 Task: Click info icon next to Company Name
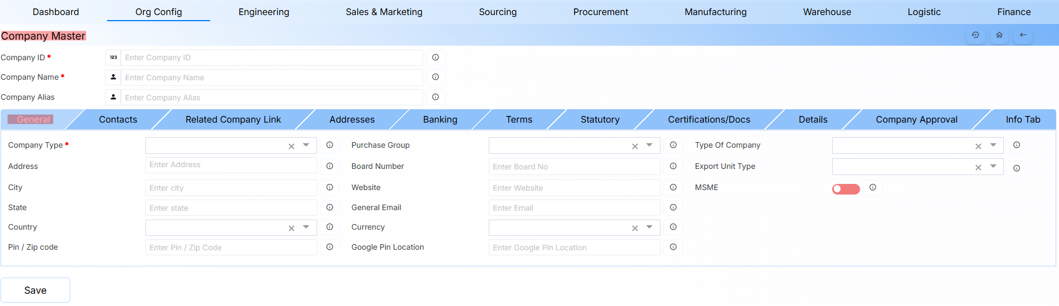click(435, 77)
